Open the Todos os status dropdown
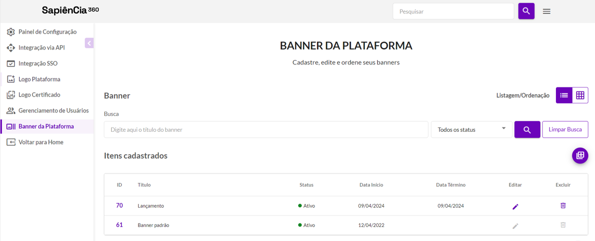This screenshot has height=241, width=595. (x=471, y=129)
